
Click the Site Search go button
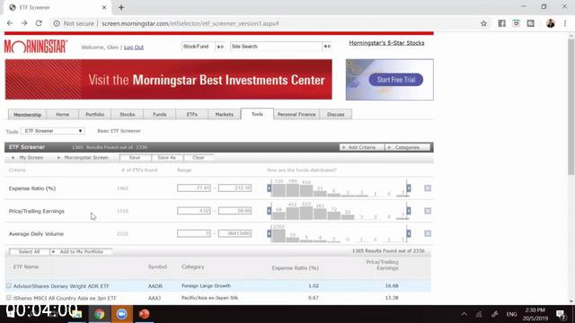[327, 47]
